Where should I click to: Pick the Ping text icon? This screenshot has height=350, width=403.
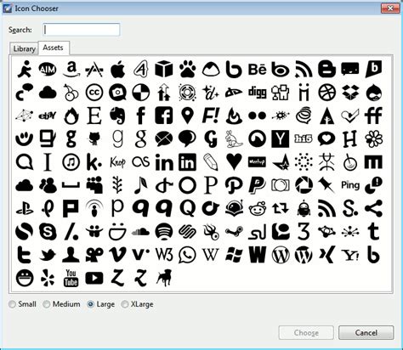pyautogui.click(x=350, y=185)
